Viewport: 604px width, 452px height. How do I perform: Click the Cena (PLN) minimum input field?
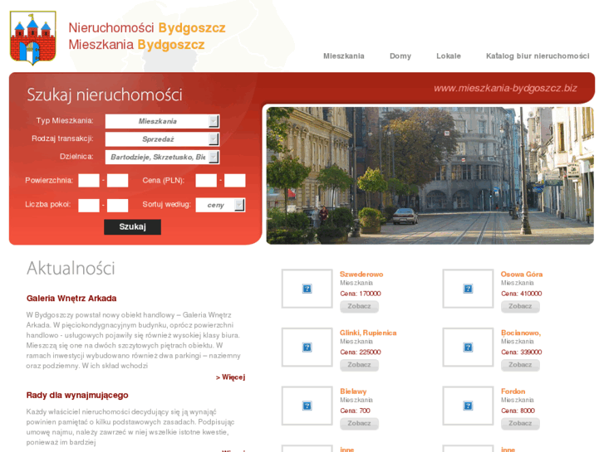206,181
